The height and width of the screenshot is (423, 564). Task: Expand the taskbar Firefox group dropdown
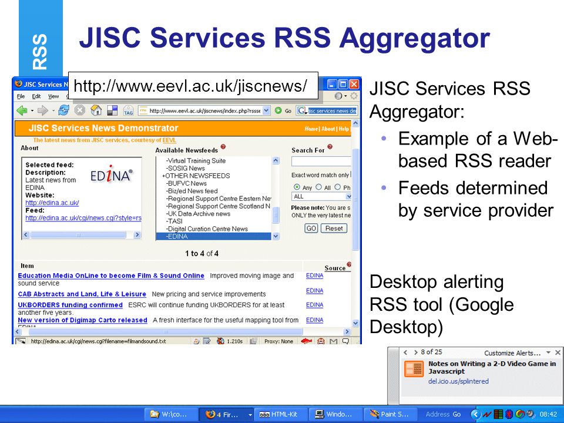tap(250, 415)
